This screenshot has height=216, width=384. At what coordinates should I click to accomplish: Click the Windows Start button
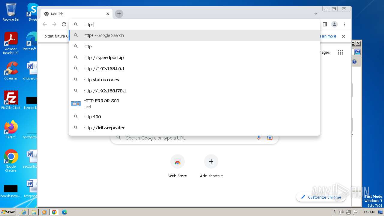[x=8, y=212]
